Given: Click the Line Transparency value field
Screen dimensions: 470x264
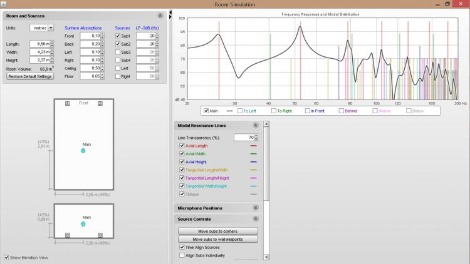Looking at the screenshot, I should tap(243, 137).
